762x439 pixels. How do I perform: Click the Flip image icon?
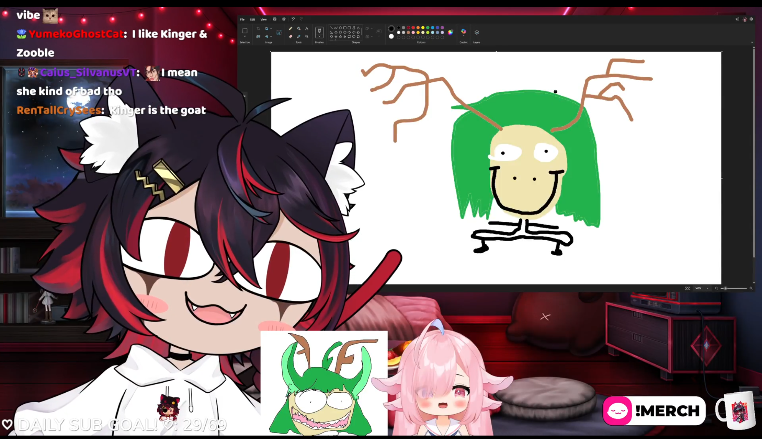[x=266, y=36]
